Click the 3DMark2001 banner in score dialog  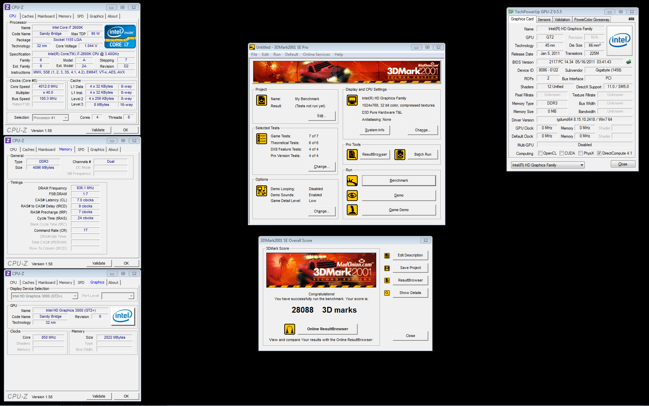(x=321, y=270)
